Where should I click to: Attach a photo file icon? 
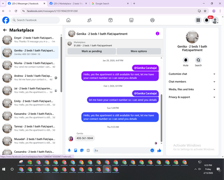pos(76,150)
